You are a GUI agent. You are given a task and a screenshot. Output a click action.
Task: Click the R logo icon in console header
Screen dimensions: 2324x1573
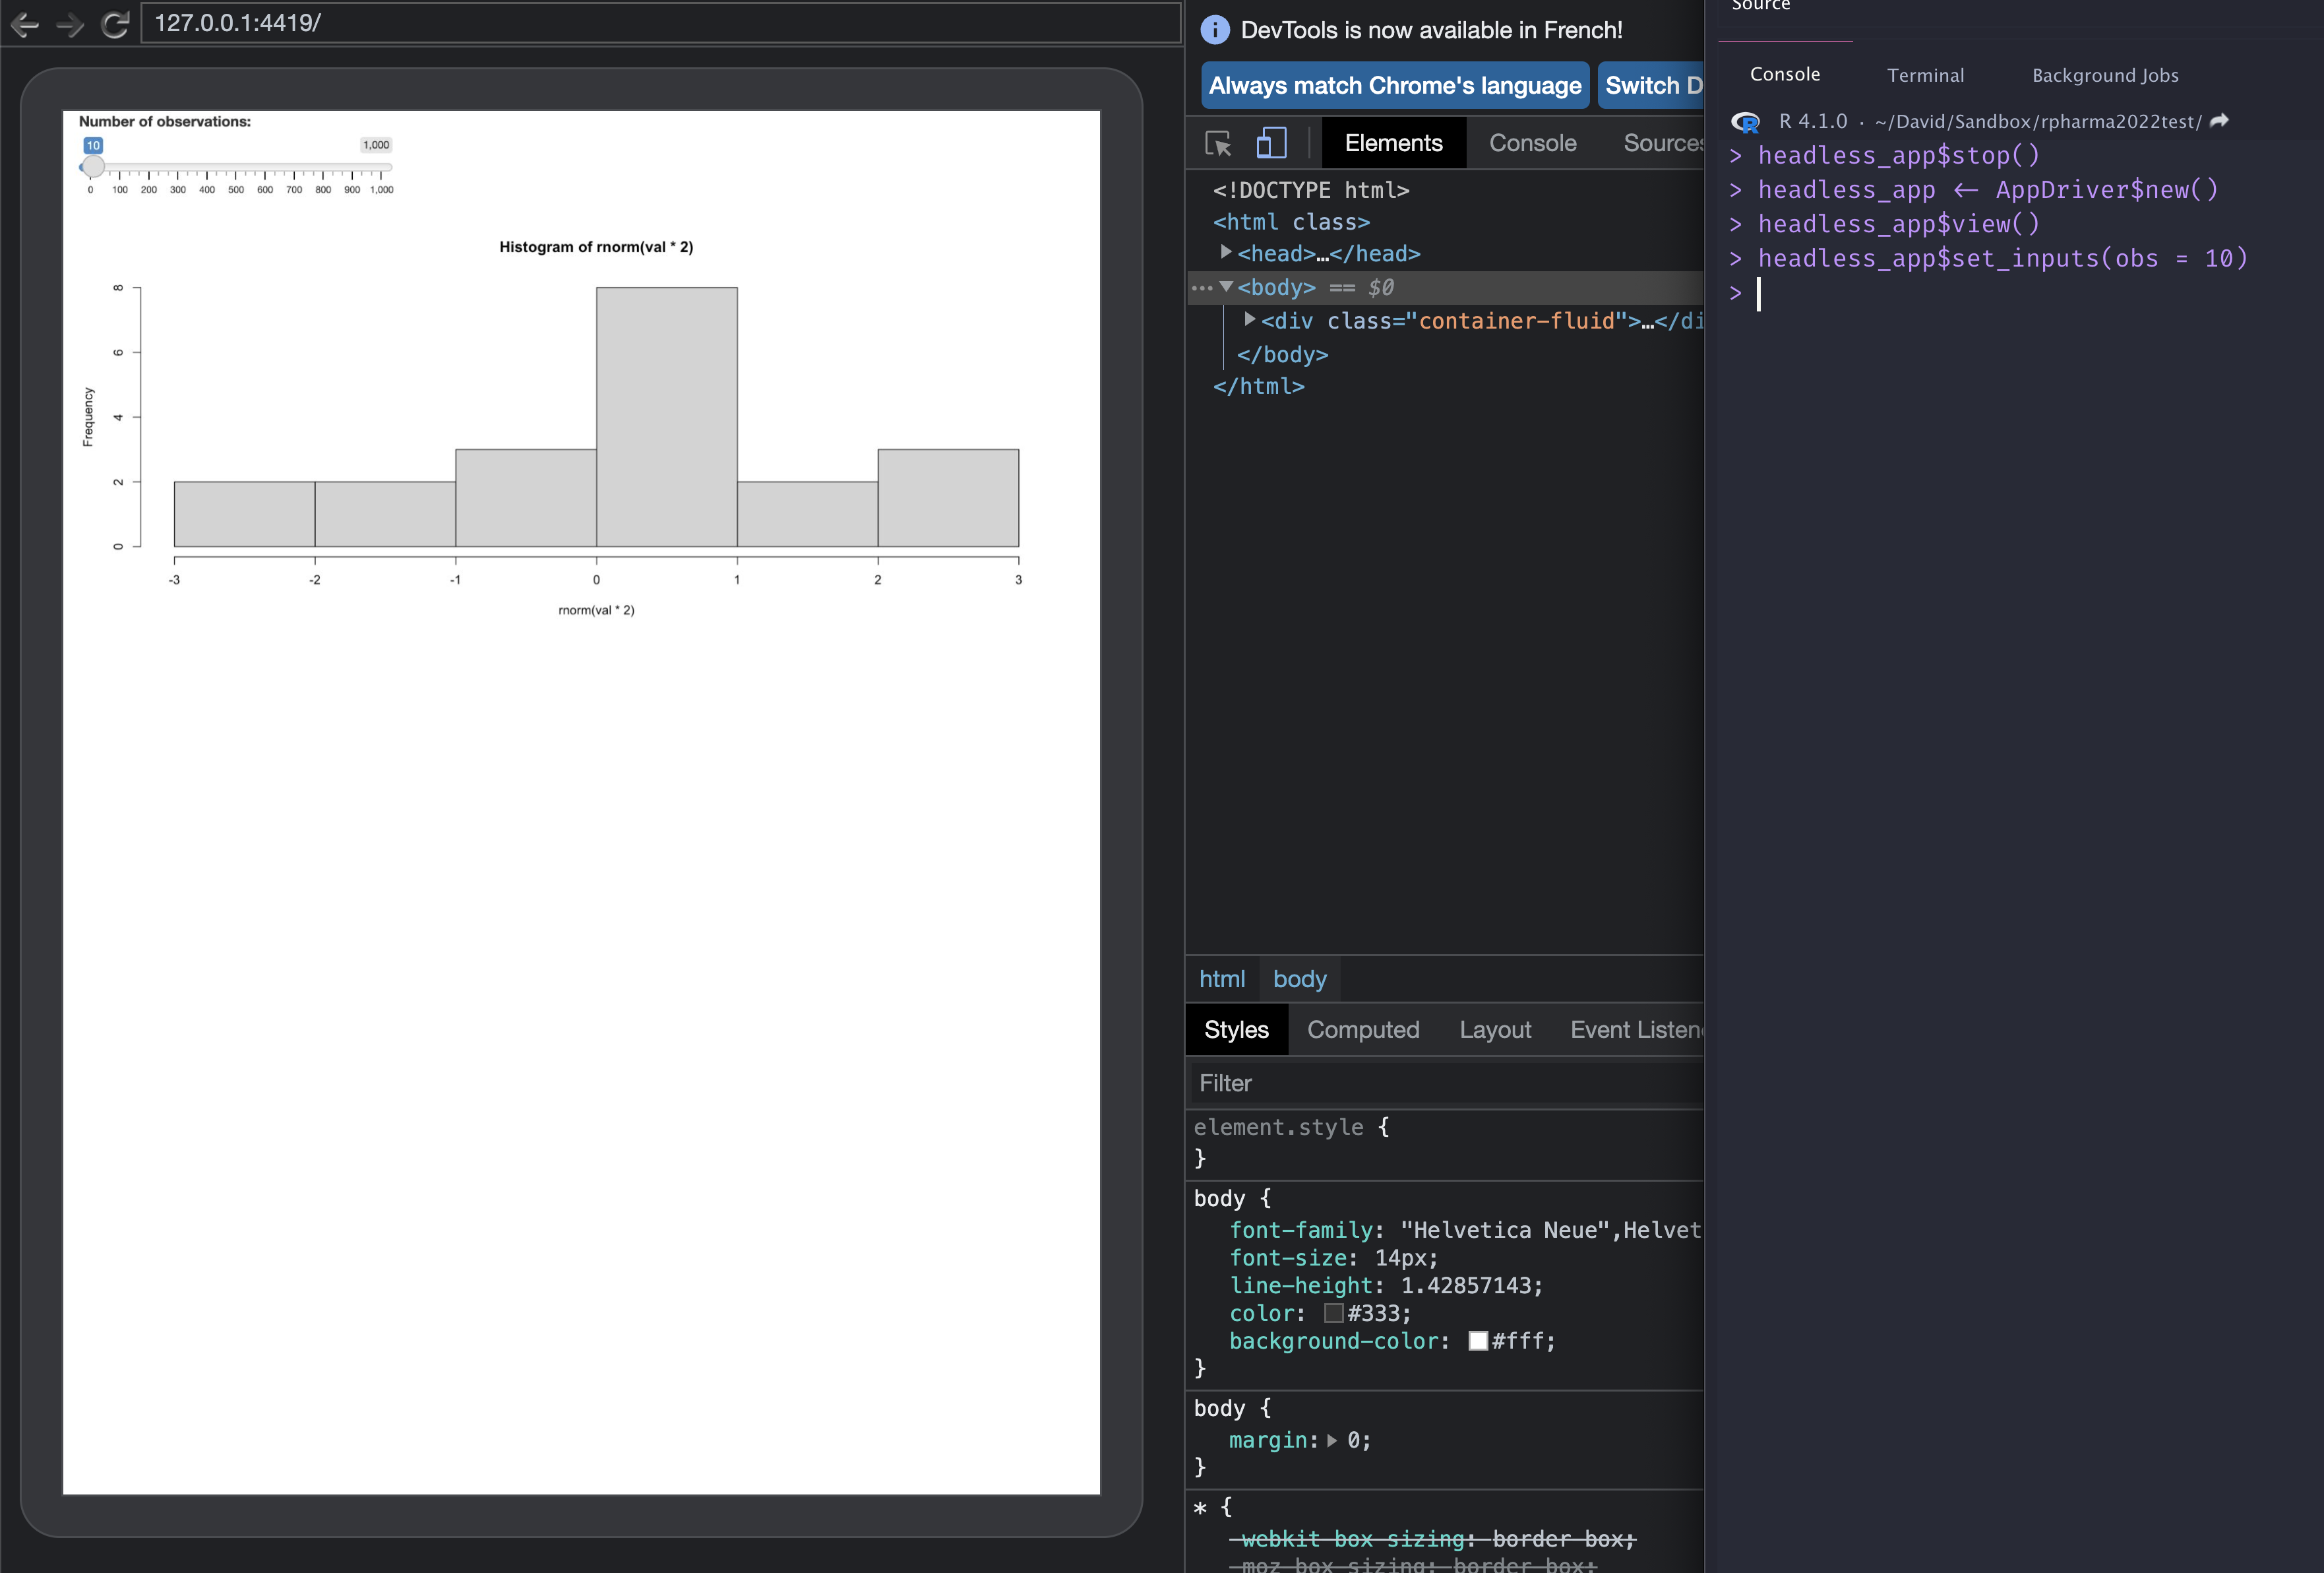pyautogui.click(x=1745, y=121)
